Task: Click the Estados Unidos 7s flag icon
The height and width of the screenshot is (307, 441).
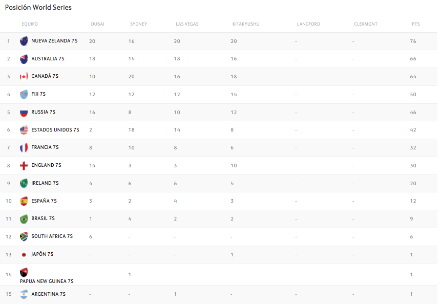Action: click(24, 130)
